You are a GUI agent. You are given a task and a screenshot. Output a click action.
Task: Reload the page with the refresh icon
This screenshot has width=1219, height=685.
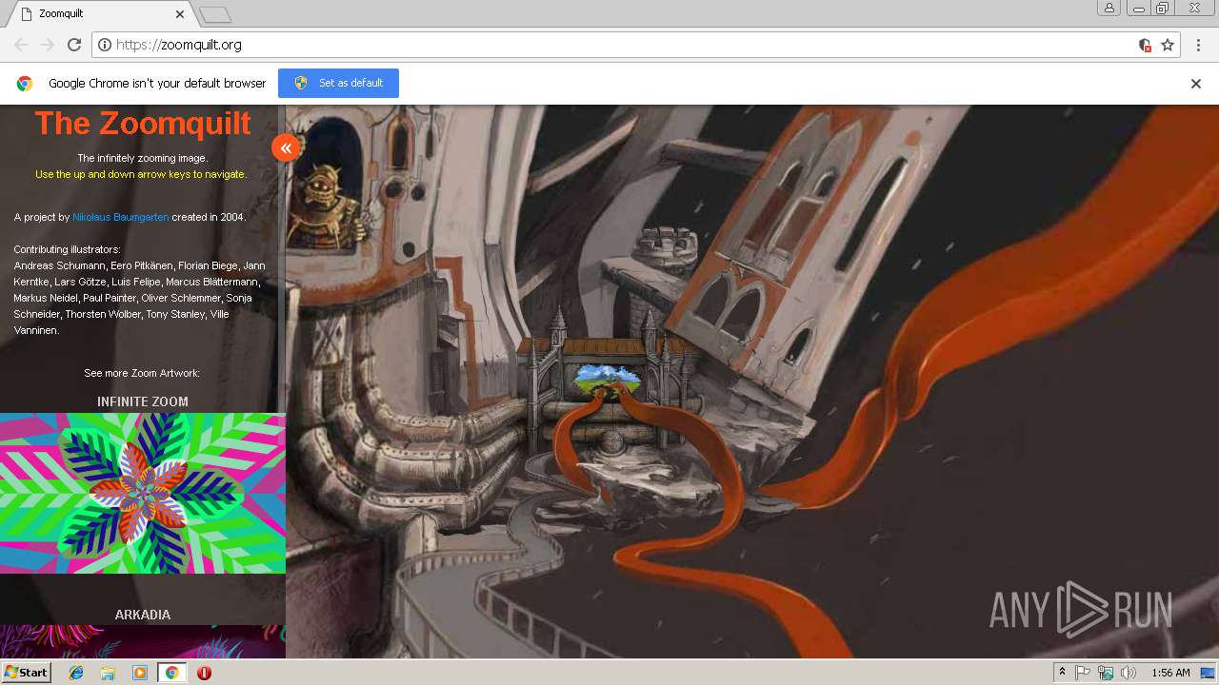74,45
